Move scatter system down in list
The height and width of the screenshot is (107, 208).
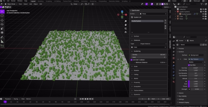point(165,28)
